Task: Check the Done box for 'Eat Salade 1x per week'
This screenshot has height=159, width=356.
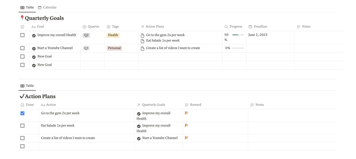Action: click(22, 126)
